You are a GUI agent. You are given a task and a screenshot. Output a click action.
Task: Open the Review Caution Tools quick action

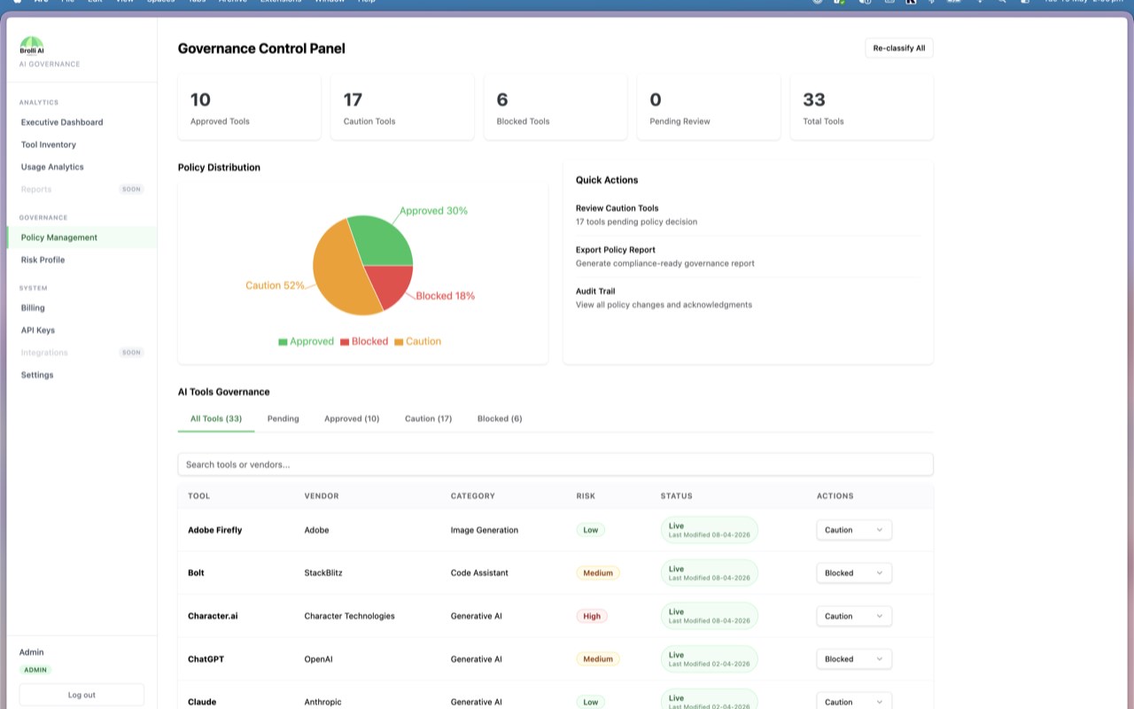click(749, 214)
